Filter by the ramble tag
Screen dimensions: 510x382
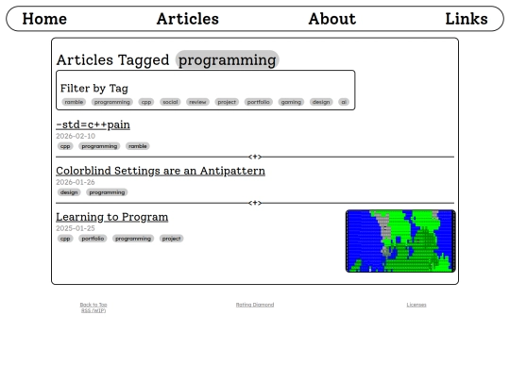pos(74,102)
